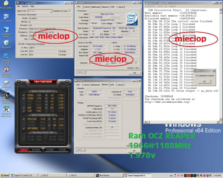Click the taskbar clock showing 1:42 AM
Image resolution: width=223 pixels, height=178 pixels.
coord(217,175)
